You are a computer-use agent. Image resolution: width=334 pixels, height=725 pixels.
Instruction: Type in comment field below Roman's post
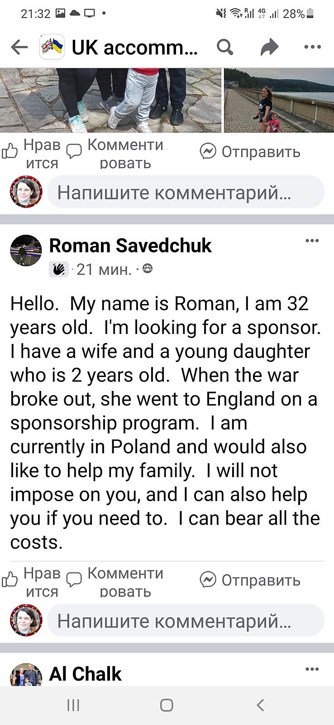(x=186, y=621)
